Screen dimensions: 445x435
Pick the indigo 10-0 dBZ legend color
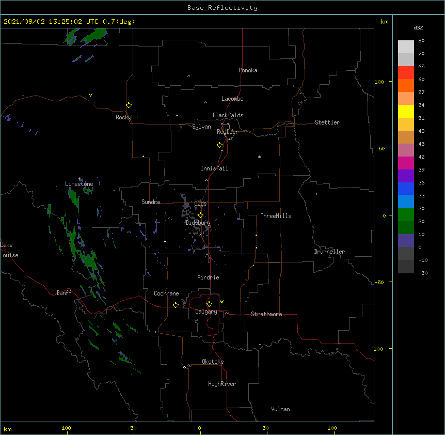406,241
